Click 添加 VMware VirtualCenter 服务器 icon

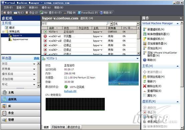tap(145, 53)
